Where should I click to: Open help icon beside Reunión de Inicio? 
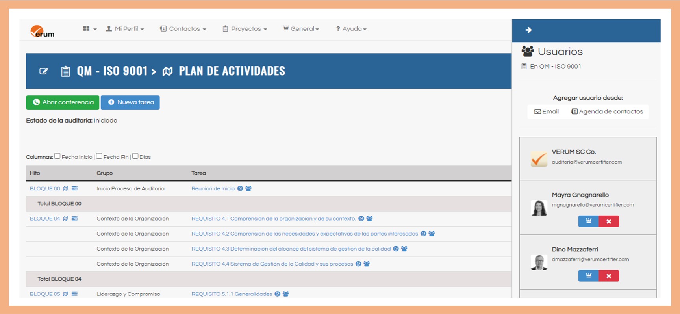pyautogui.click(x=240, y=189)
